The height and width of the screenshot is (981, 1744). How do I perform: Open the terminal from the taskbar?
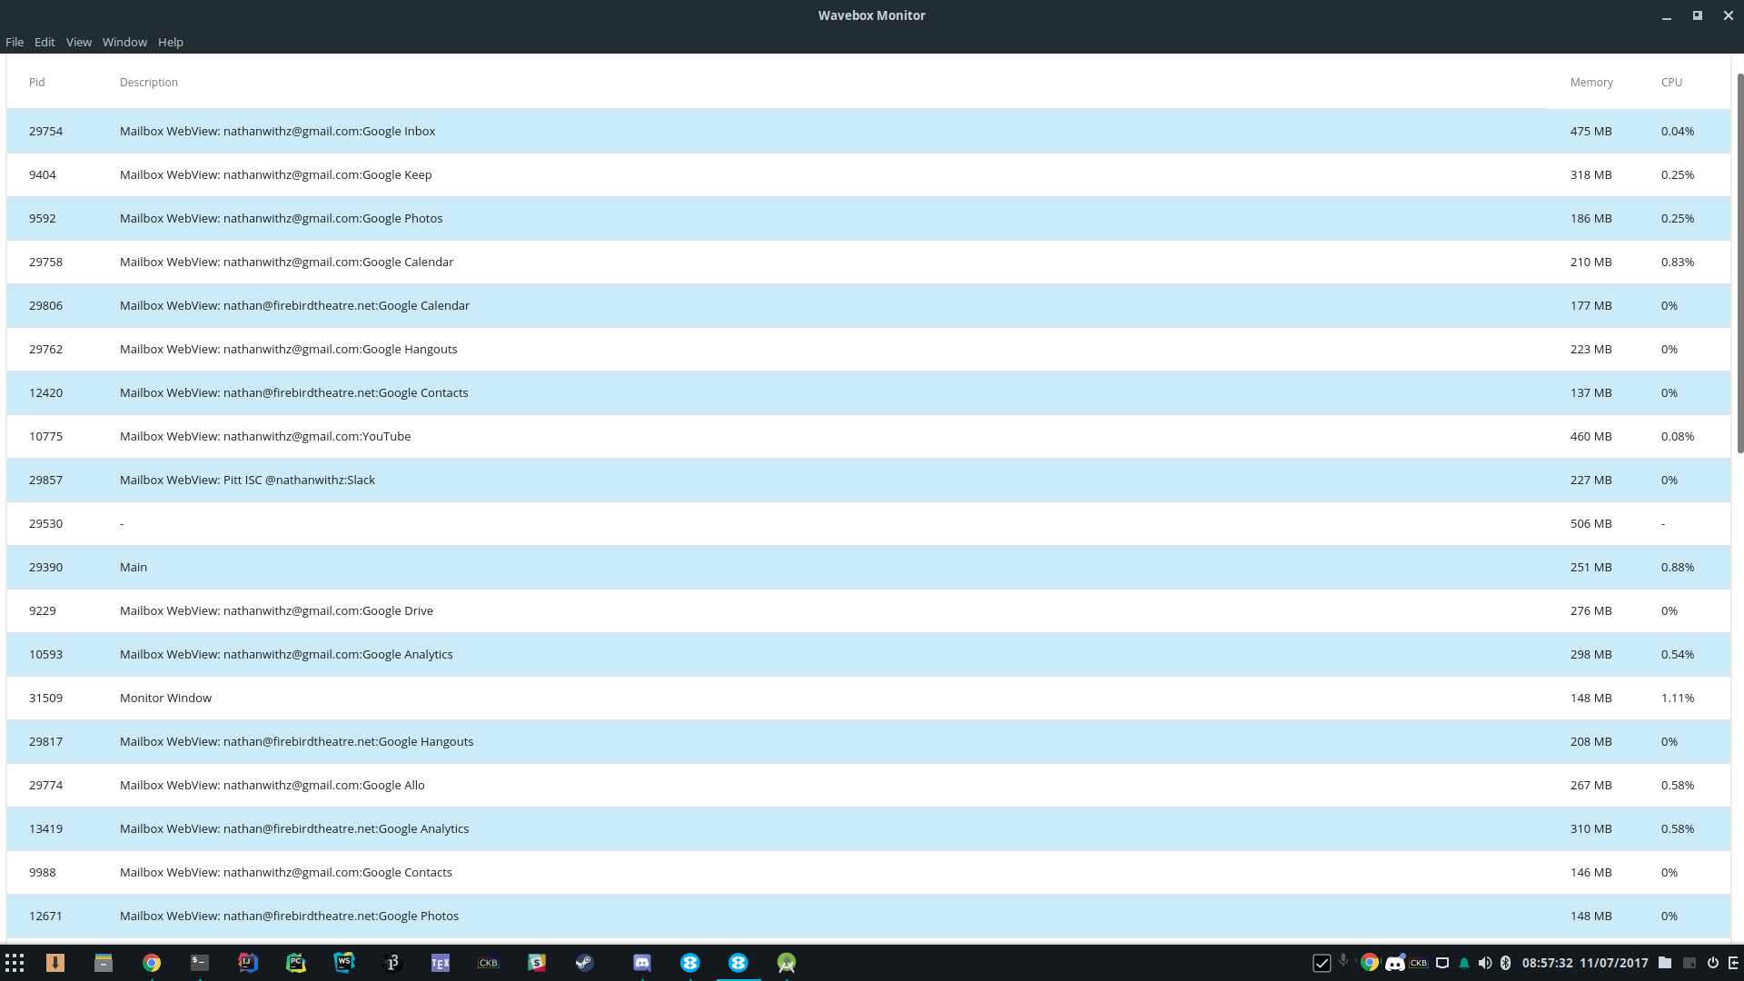click(x=200, y=963)
